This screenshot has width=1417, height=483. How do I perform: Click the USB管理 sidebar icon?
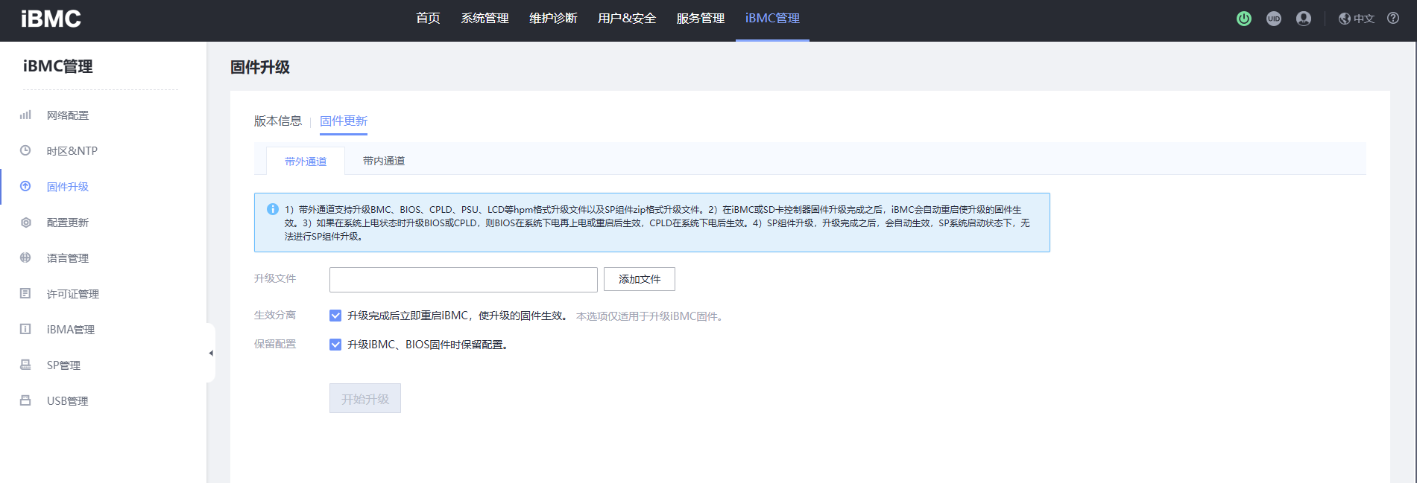click(x=25, y=400)
